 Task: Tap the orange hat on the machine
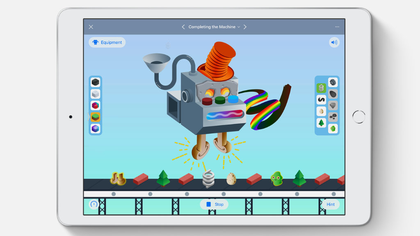[217, 62]
